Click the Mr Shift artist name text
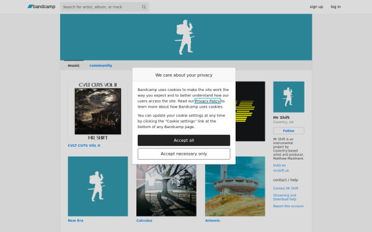This screenshot has height=232, width=372. coord(281,118)
